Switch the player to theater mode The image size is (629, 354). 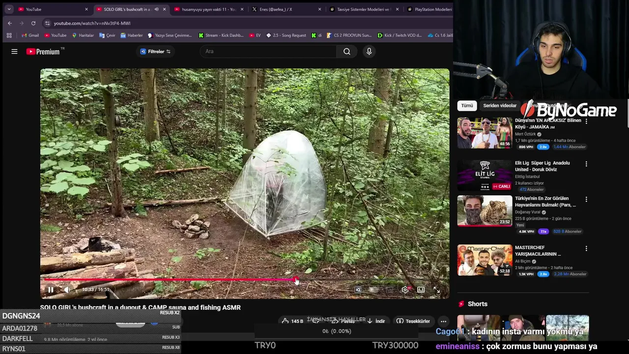421,290
